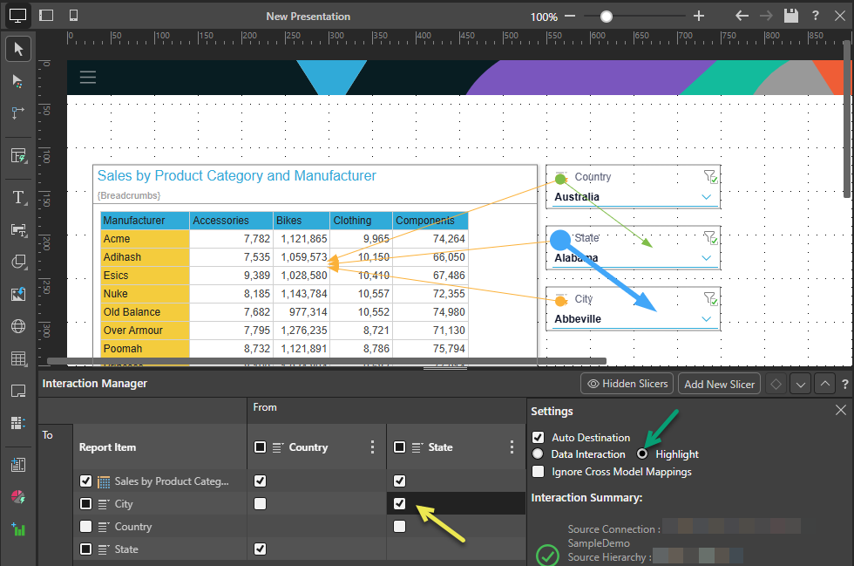Toggle Country column header checkbox
This screenshot has height=566, width=854.
coord(260,447)
